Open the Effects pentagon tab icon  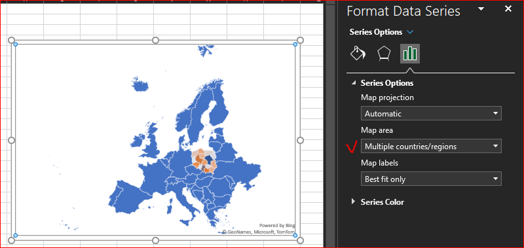(384, 54)
